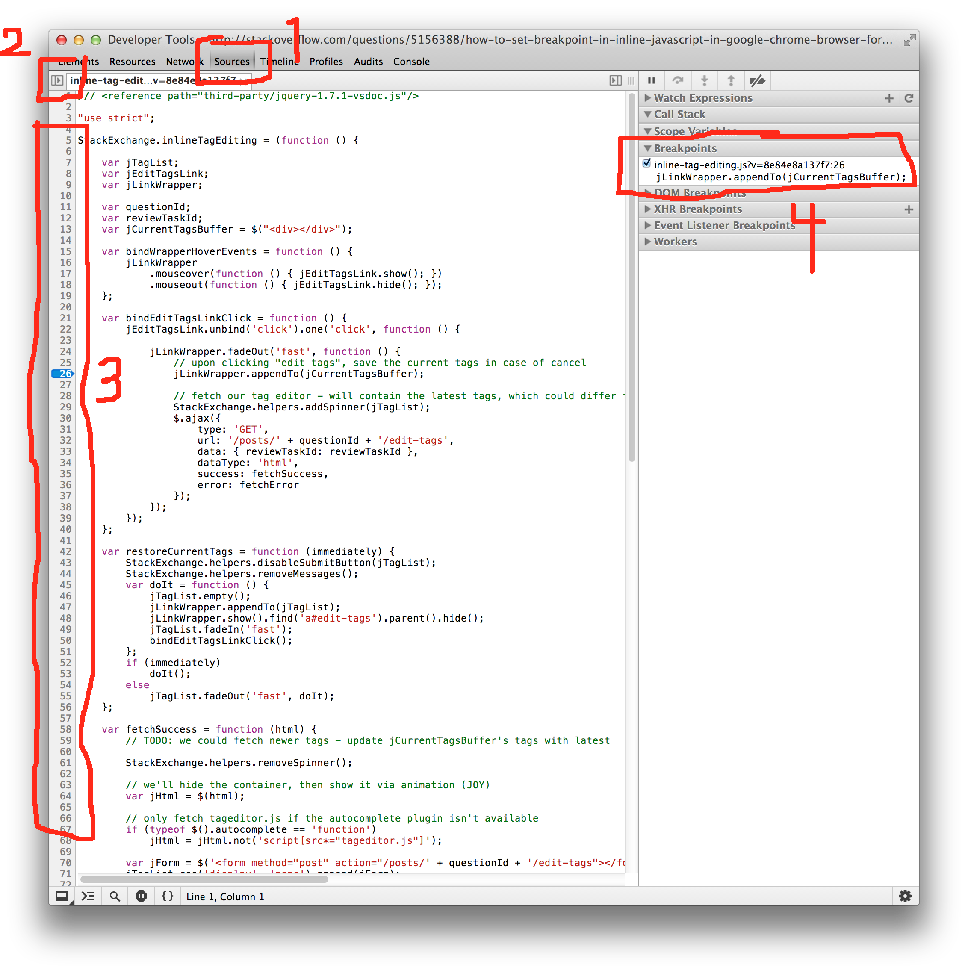This screenshot has height=973, width=968.
Task: Show the navigator sidebar icon
Action: [57, 80]
